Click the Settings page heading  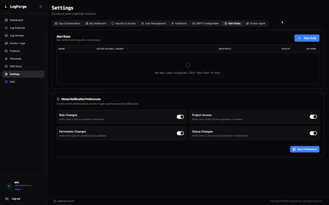63,8
